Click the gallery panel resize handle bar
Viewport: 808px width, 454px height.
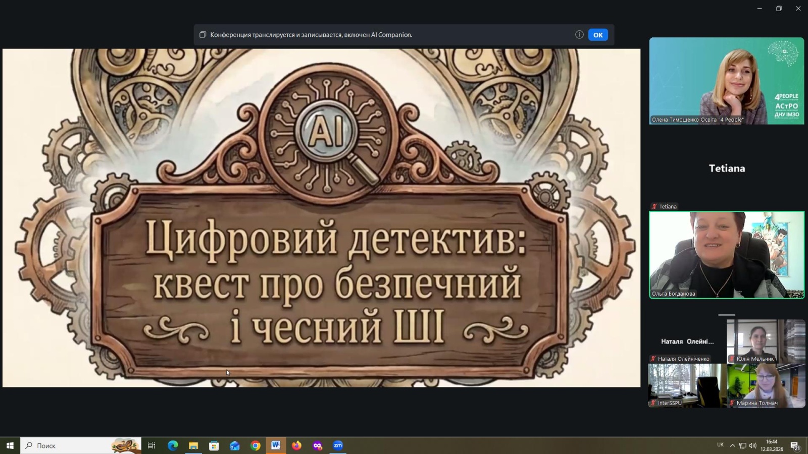(x=726, y=315)
